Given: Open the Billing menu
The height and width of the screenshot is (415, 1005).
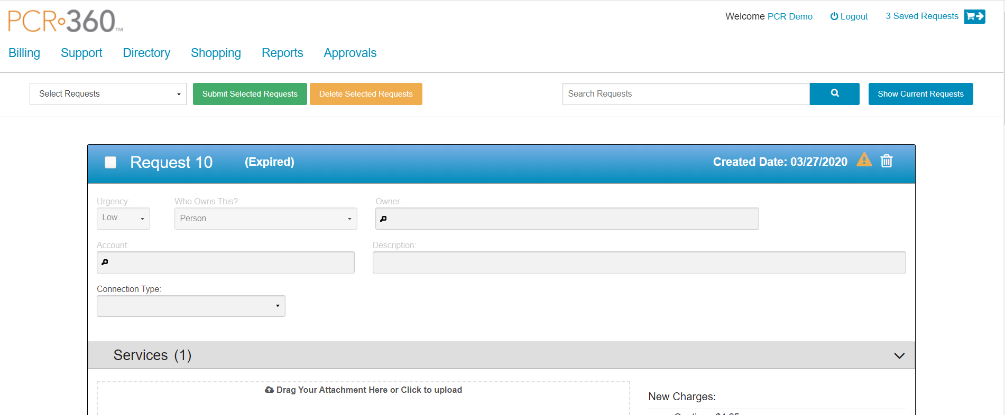Looking at the screenshot, I should coord(24,53).
